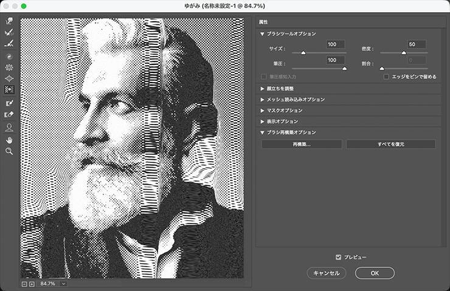Expand 顔立ちを調整 section
The image size is (450, 291).
tap(262, 89)
